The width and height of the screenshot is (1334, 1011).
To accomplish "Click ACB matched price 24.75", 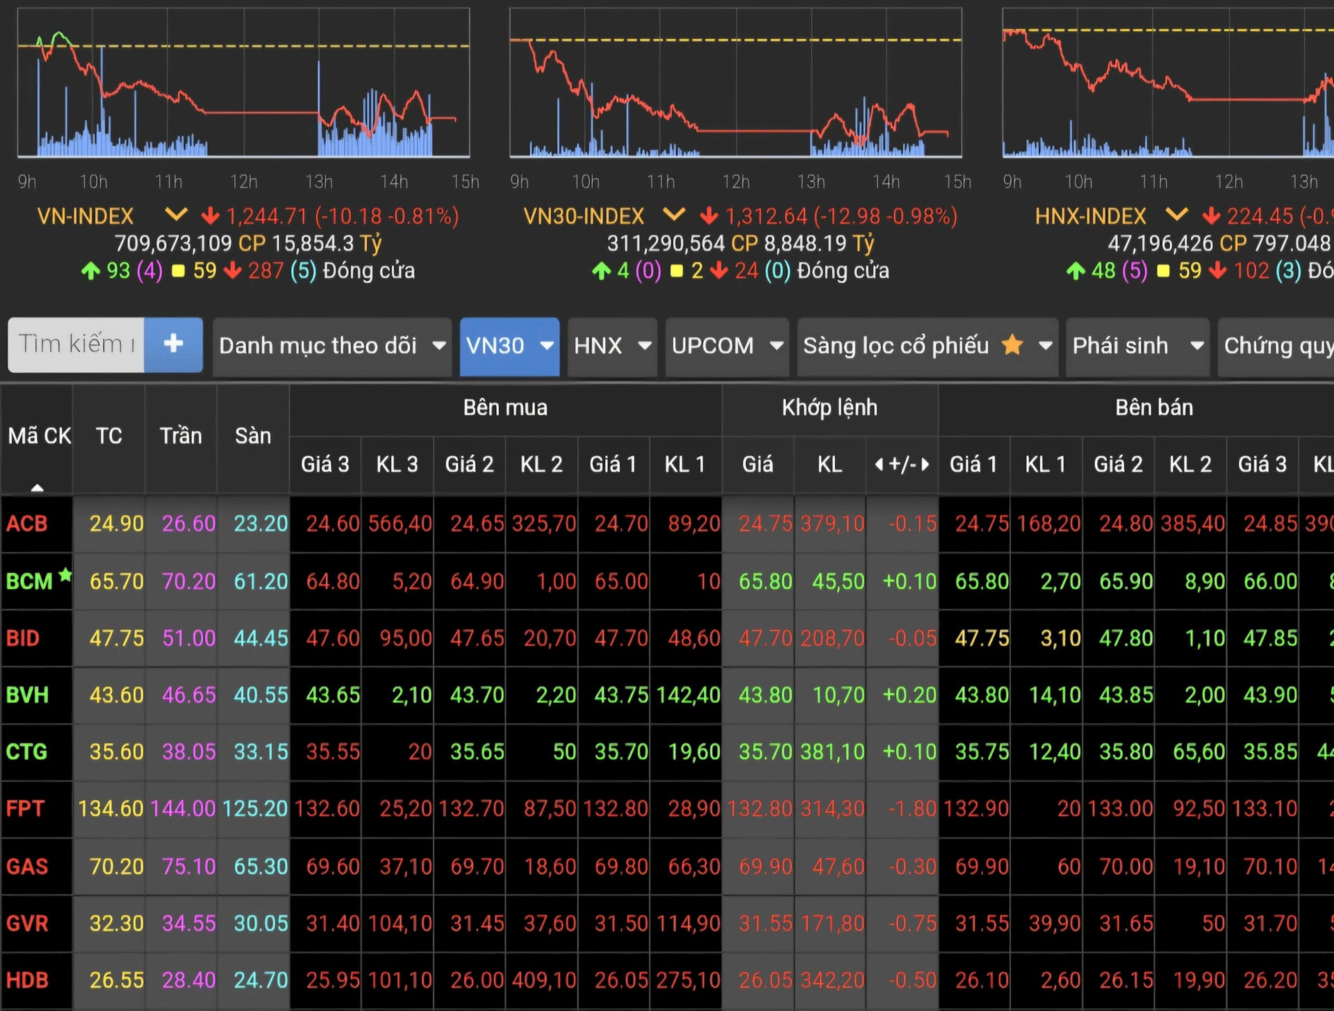I will pyautogui.click(x=765, y=524).
